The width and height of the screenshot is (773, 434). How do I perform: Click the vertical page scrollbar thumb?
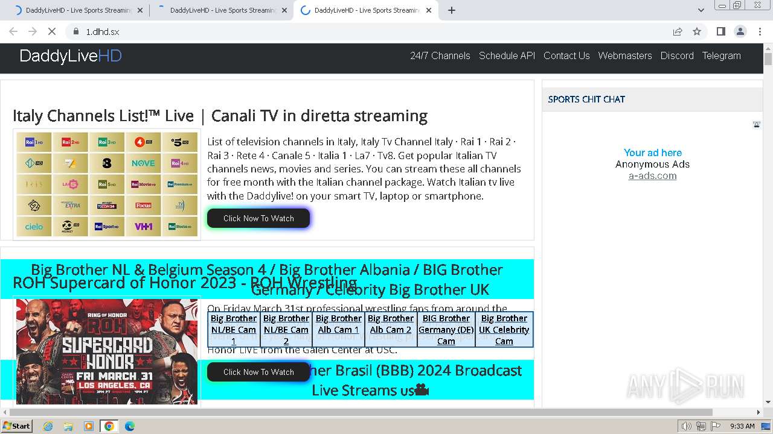(x=768, y=59)
